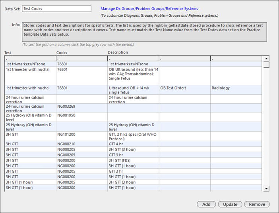Select the Radiology cell
Screen dimensions: 279x213
pyautogui.click(x=236, y=89)
